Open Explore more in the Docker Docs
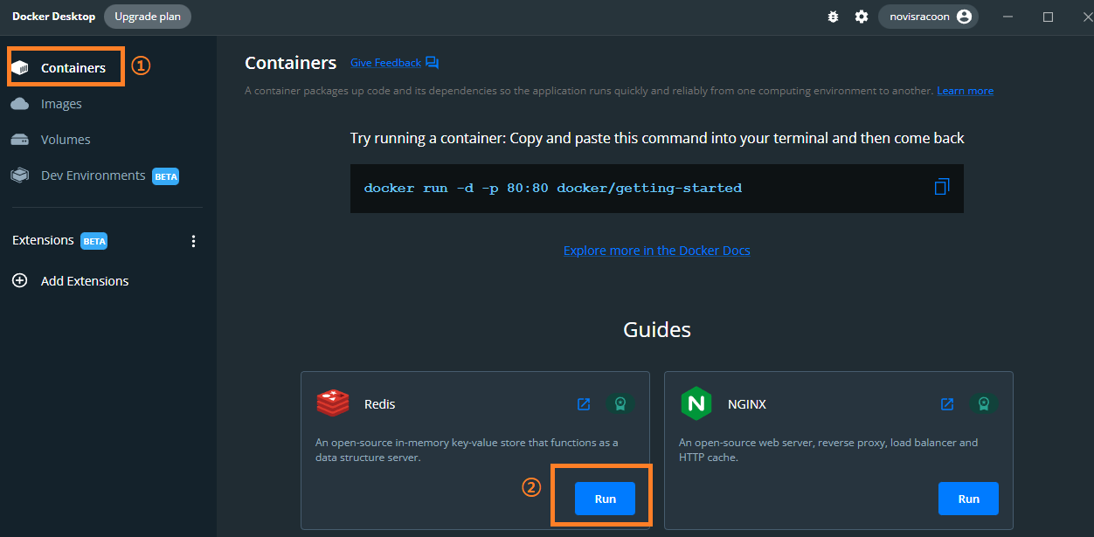Image resolution: width=1094 pixels, height=537 pixels. point(656,251)
